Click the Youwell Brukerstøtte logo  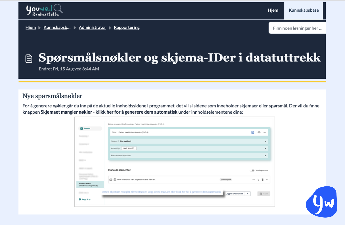[45, 11]
